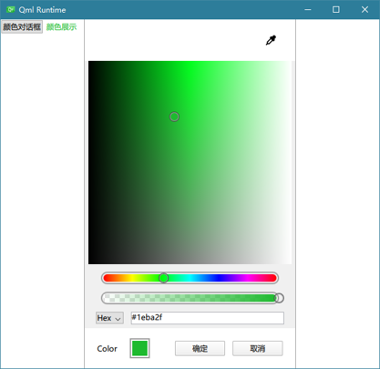This screenshot has height=369, width=380.
Task: Maximize the Qml Runtime window
Action: pos(336,10)
